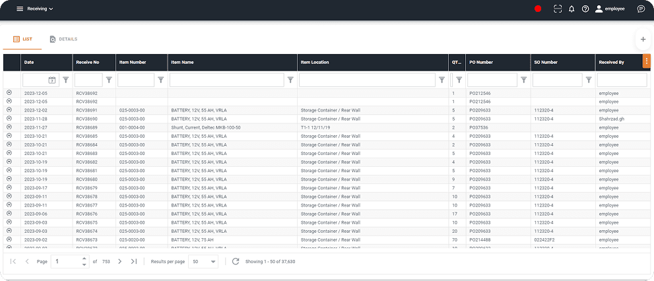This screenshot has height=281, width=654.
Task: Expand the RCV38689 row details
Action: (x=9, y=127)
